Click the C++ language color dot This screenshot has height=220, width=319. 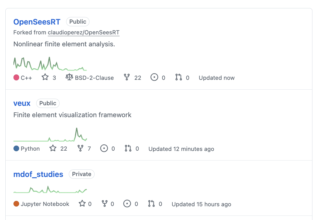pos(16,77)
